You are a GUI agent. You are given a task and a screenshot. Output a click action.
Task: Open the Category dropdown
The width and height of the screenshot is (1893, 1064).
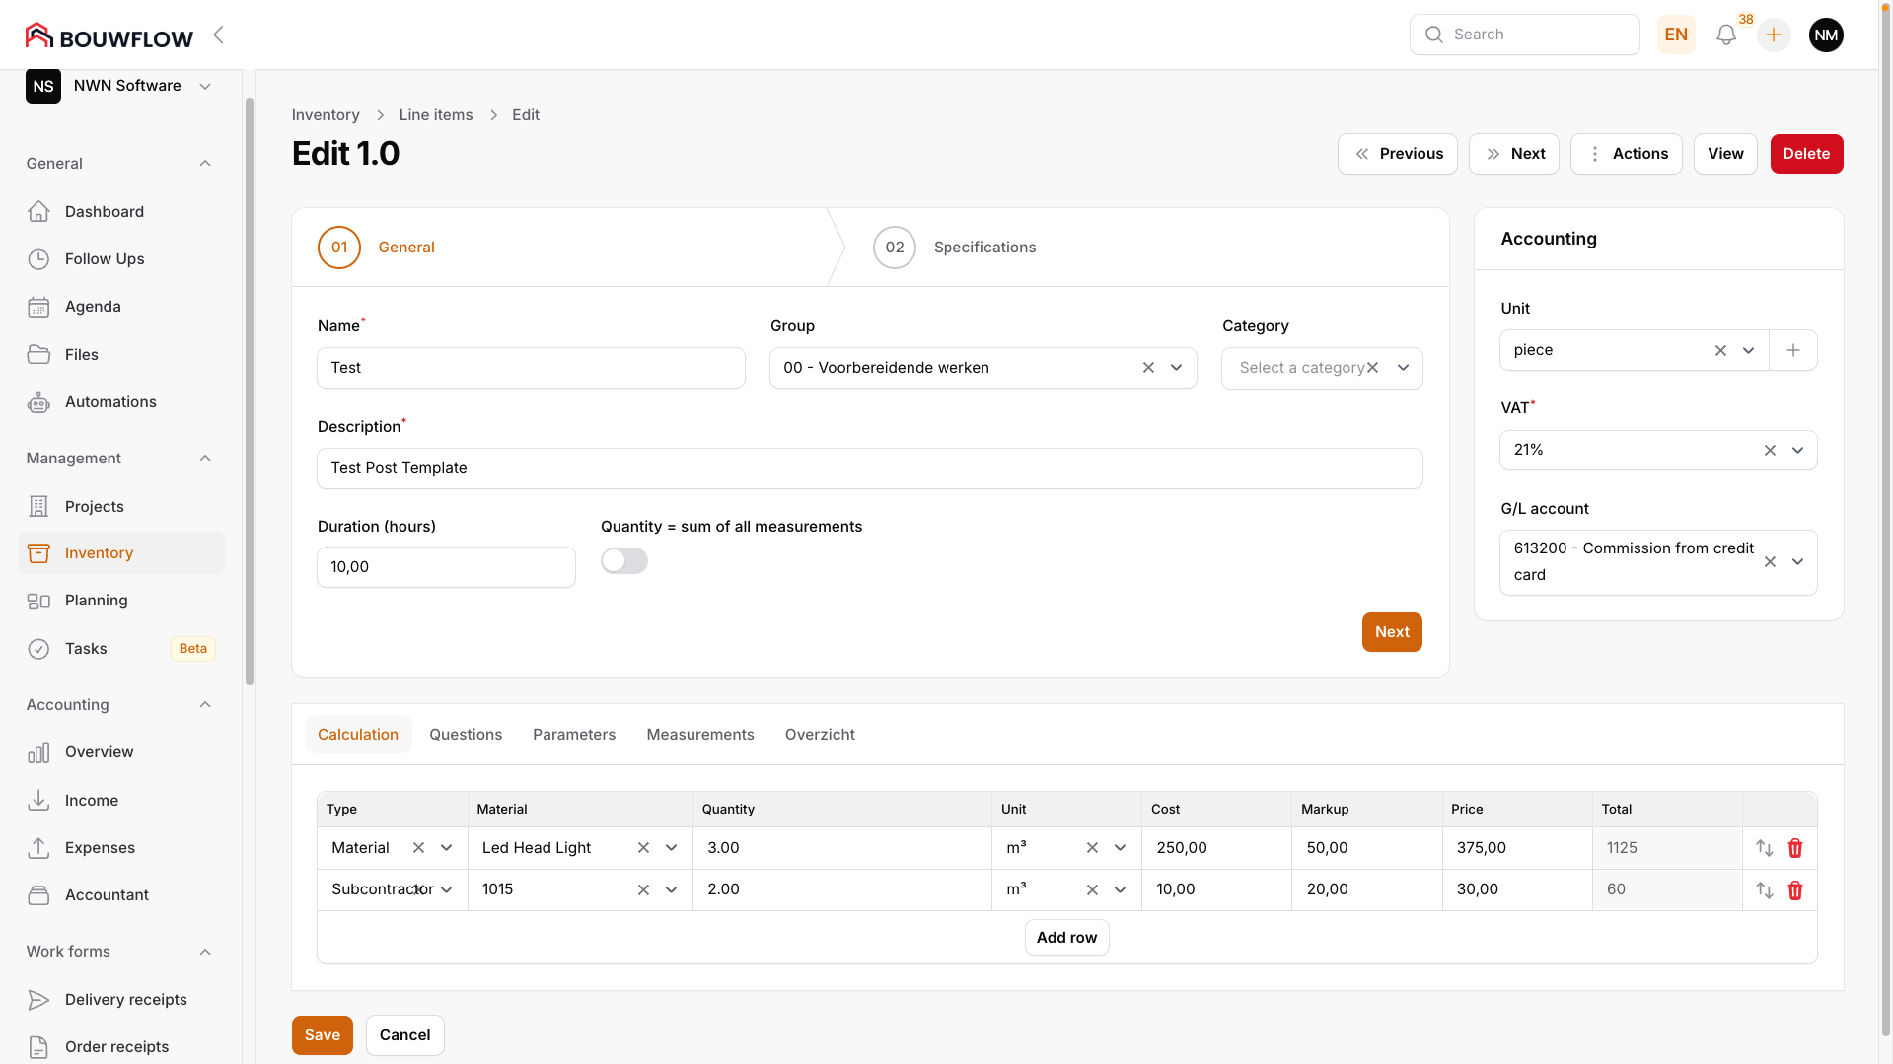click(1403, 368)
